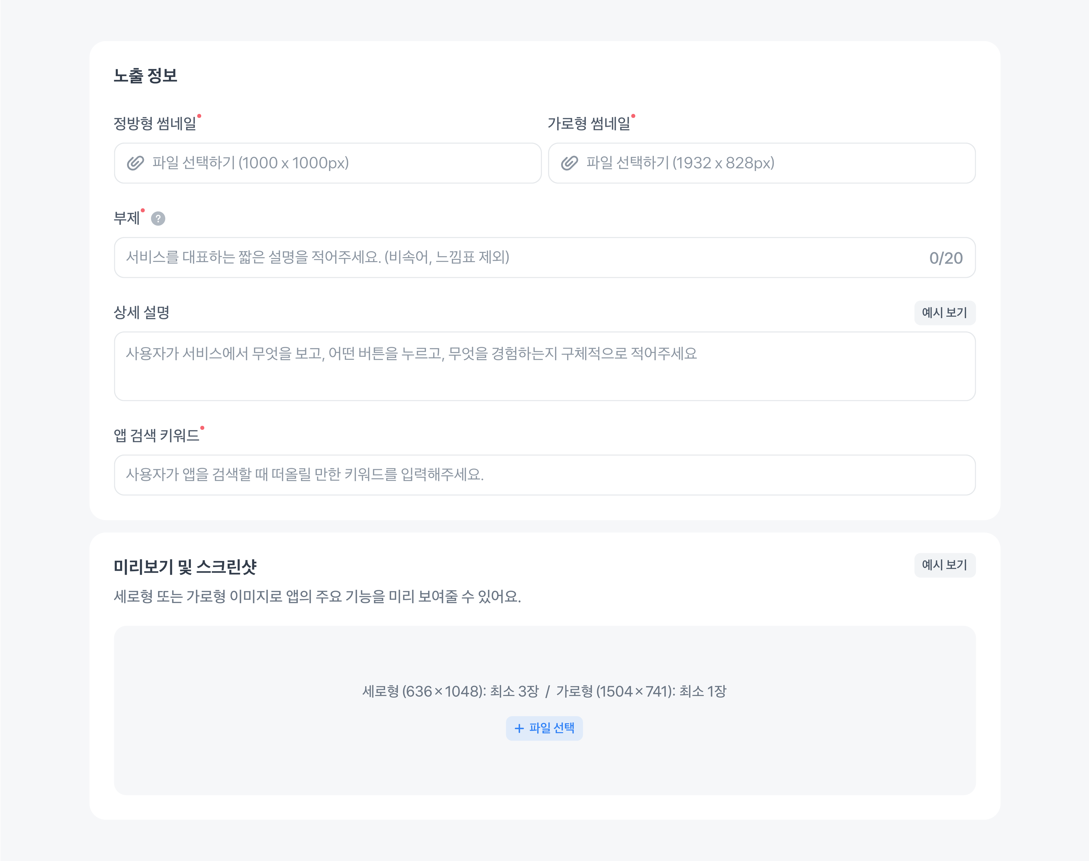Click the 미리보기 및 스크린샷 heading
Image resolution: width=1089 pixels, height=861 pixels.
185,567
